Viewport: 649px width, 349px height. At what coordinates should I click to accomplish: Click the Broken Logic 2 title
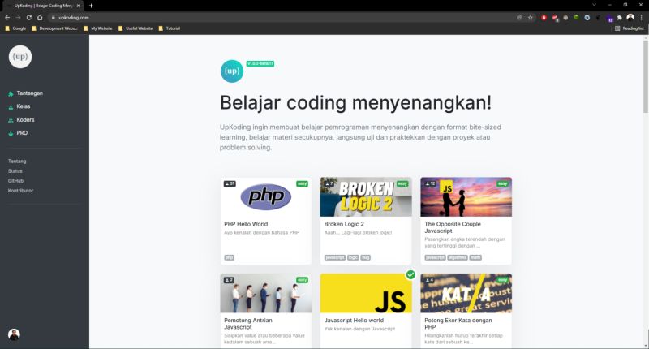point(344,224)
